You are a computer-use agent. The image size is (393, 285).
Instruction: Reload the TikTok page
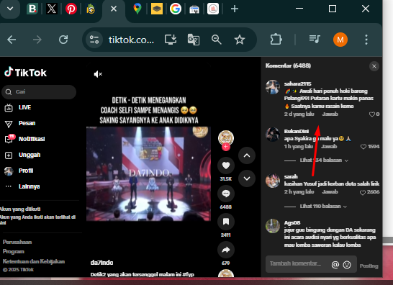click(x=63, y=40)
